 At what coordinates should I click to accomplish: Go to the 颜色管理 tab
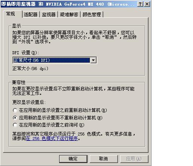point(92,15)
